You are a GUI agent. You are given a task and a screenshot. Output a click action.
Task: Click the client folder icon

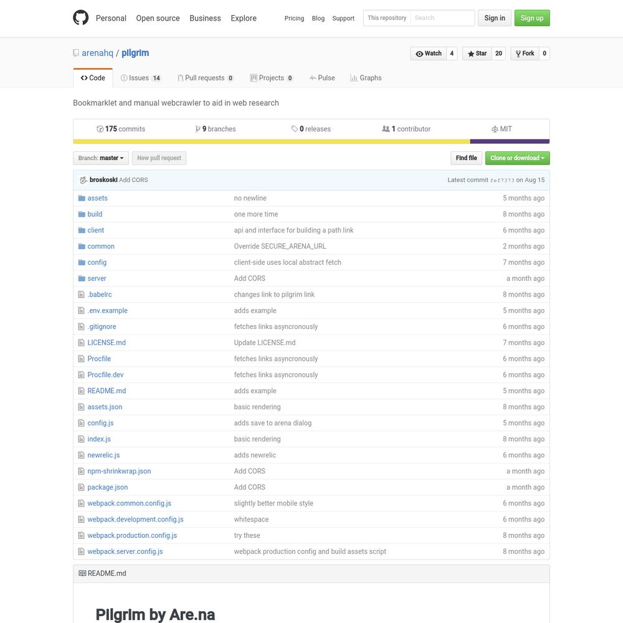(x=82, y=230)
